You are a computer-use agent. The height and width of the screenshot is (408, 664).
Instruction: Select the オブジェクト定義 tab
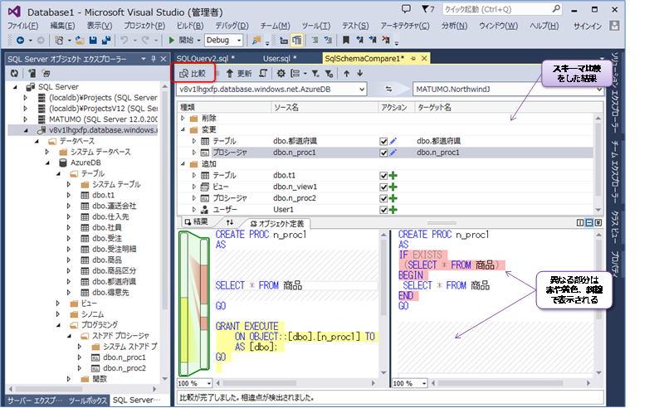click(277, 223)
